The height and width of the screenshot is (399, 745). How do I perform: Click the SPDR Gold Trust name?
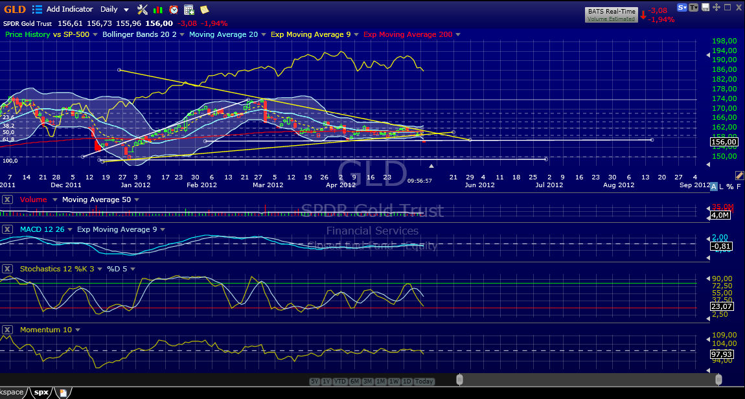(29, 23)
